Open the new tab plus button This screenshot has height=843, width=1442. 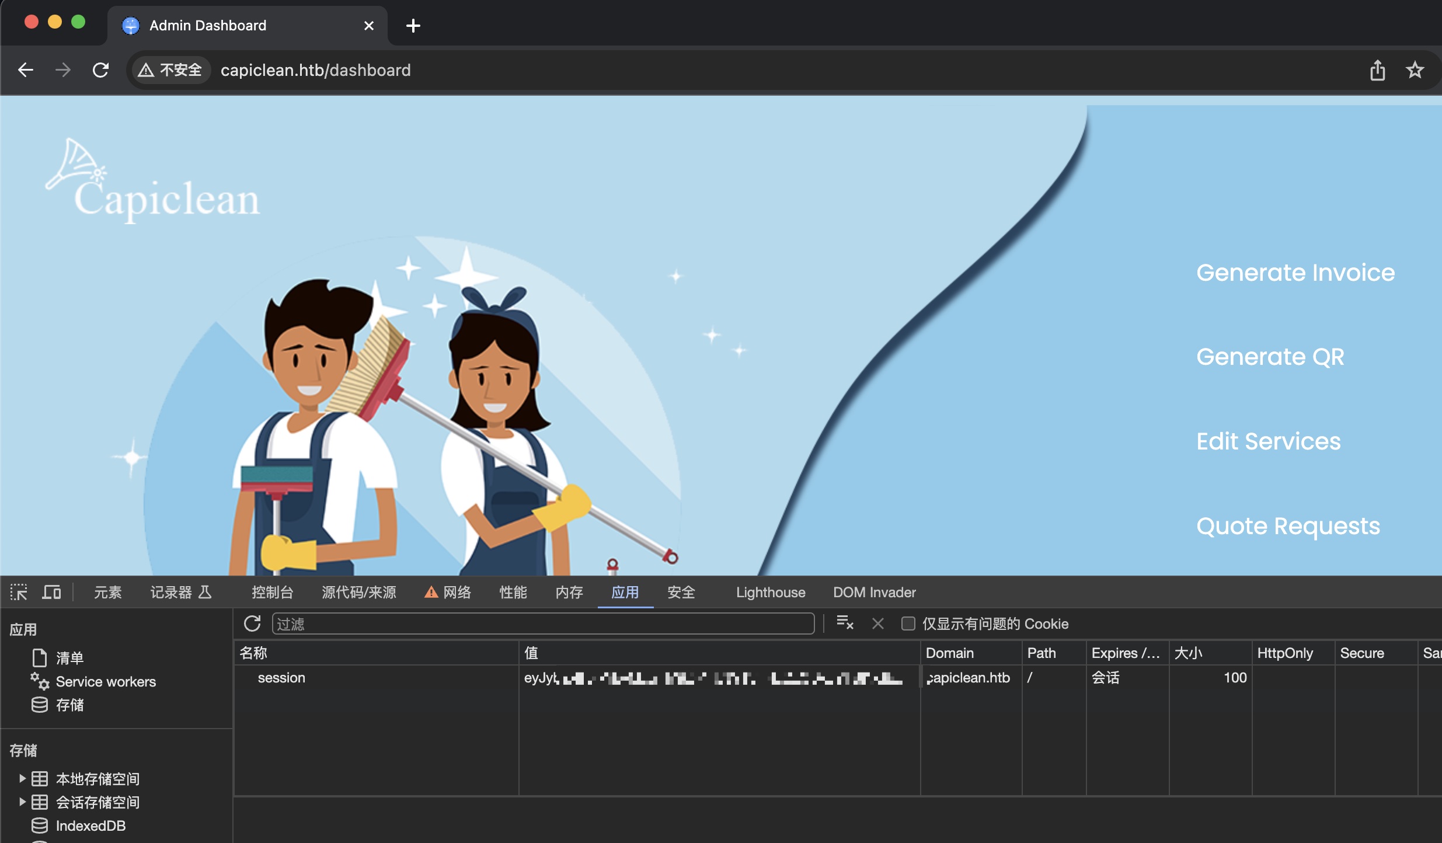[x=413, y=26]
